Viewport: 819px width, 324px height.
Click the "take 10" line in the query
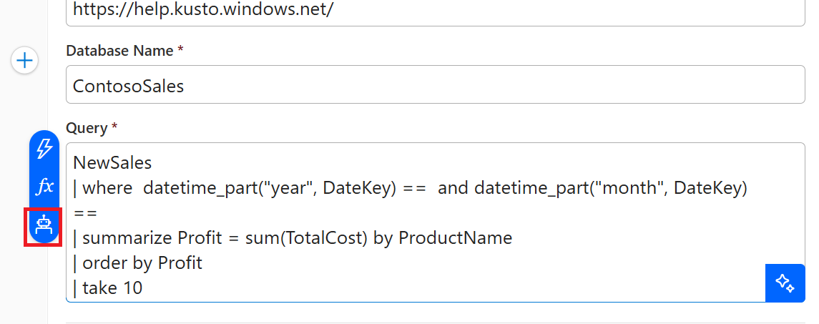pos(112,288)
